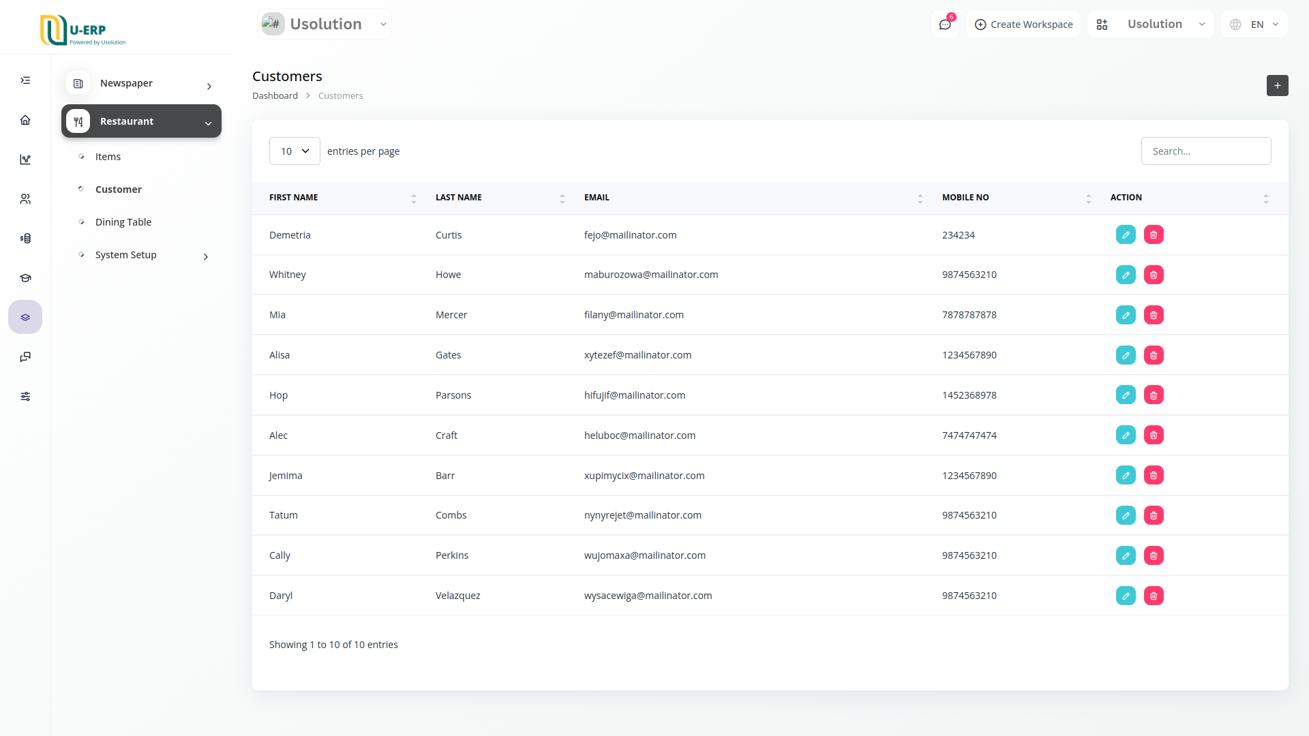This screenshot has height=736, width=1309.
Task: Click the Create Workspace button
Action: (1023, 25)
